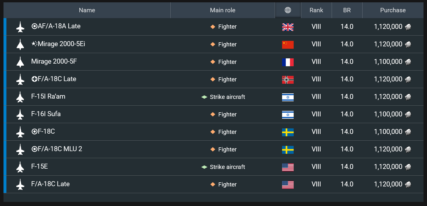Click the silver lion currency icon for F-18C
427x206 pixels.
[408, 132]
